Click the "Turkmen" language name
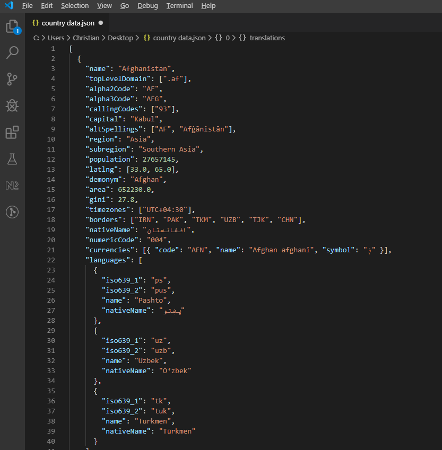The width and height of the screenshot is (442, 450). [153, 421]
